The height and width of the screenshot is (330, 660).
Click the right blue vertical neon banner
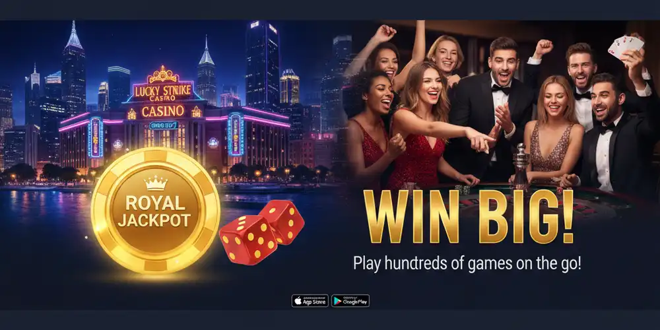tap(235, 135)
